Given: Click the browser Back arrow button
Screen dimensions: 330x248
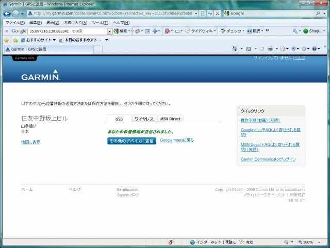Looking at the screenshot, I should [7, 14].
